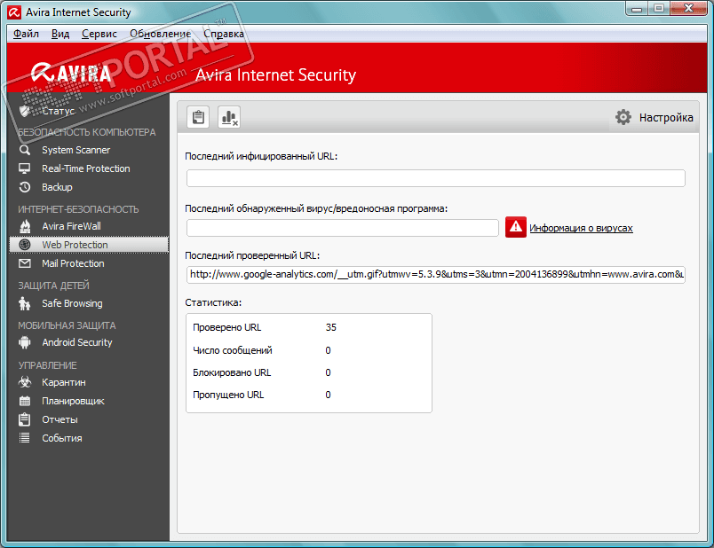
Task: Click the last detected virus field
Action: [343, 228]
